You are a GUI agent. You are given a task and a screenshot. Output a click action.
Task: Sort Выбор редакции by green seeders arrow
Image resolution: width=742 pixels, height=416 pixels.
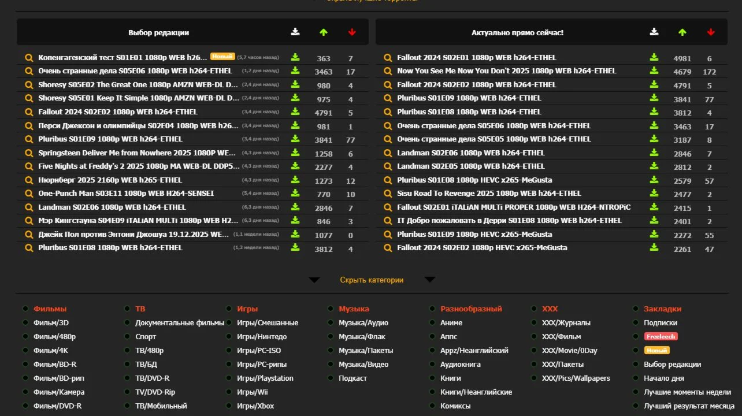click(324, 32)
